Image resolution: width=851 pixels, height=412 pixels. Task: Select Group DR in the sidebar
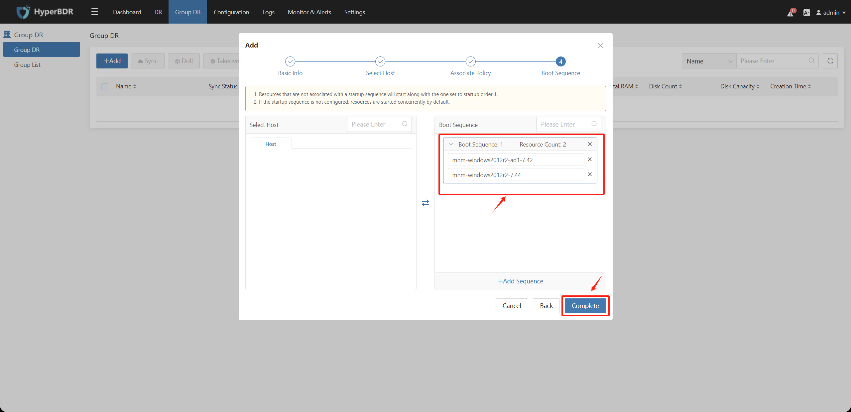[x=42, y=50]
